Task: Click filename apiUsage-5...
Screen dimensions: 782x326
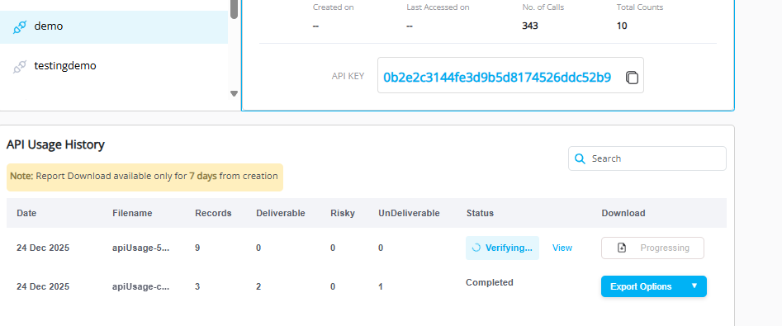Action: (141, 248)
